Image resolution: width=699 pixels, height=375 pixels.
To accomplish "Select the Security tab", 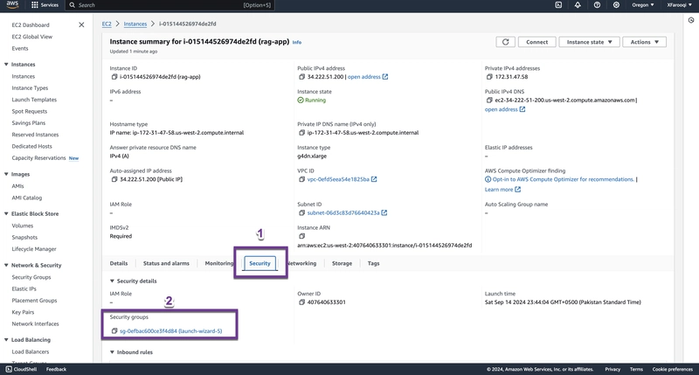I will [x=260, y=263].
